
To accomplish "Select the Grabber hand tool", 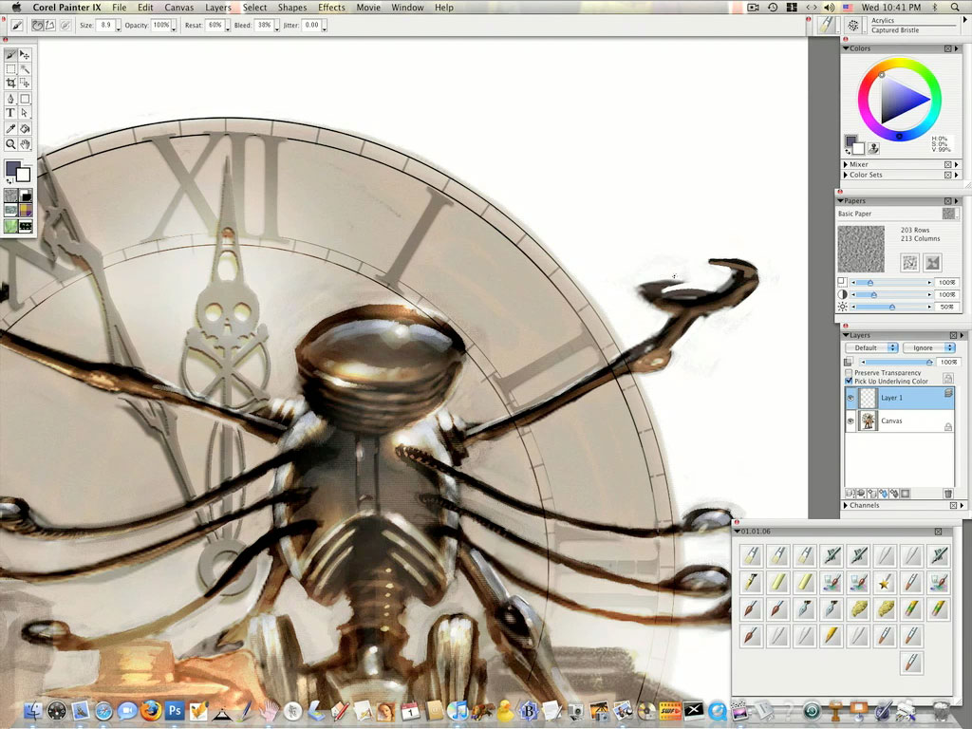I will click(25, 144).
